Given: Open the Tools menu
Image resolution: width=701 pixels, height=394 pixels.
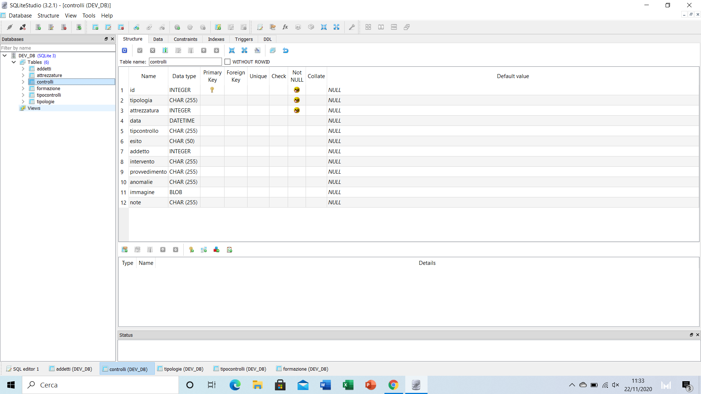Looking at the screenshot, I should point(89,15).
